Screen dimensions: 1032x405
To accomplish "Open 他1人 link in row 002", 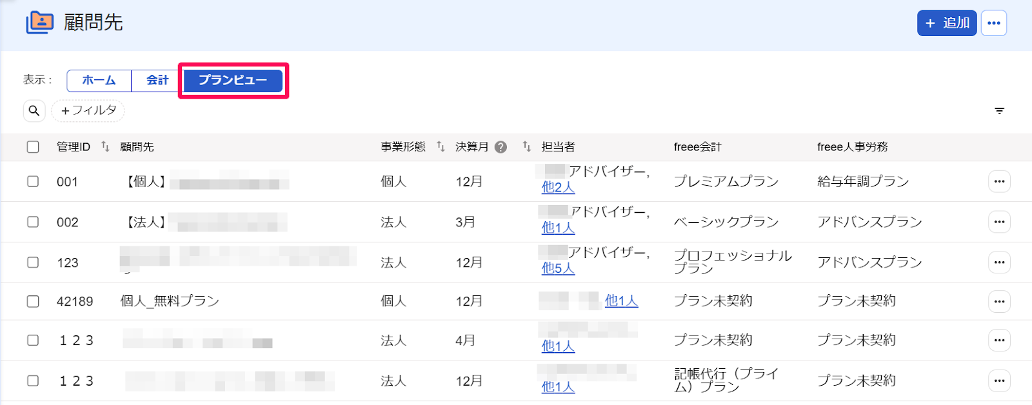I will point(558,228).
